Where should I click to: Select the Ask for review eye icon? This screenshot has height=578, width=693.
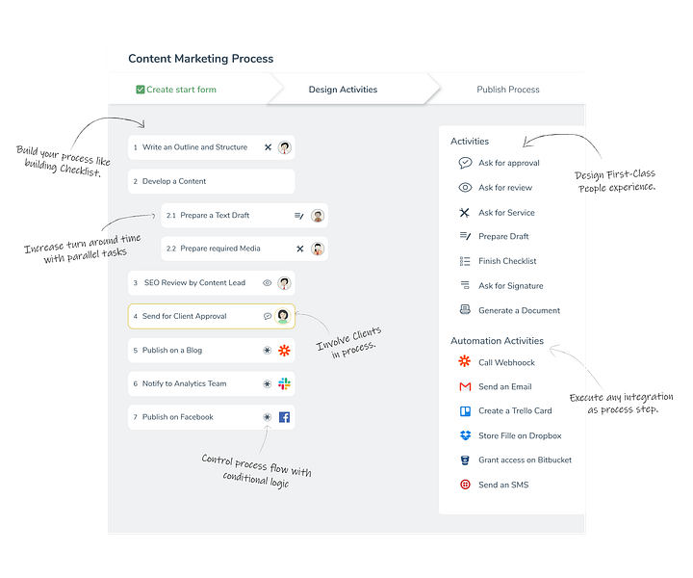(465, 188)
